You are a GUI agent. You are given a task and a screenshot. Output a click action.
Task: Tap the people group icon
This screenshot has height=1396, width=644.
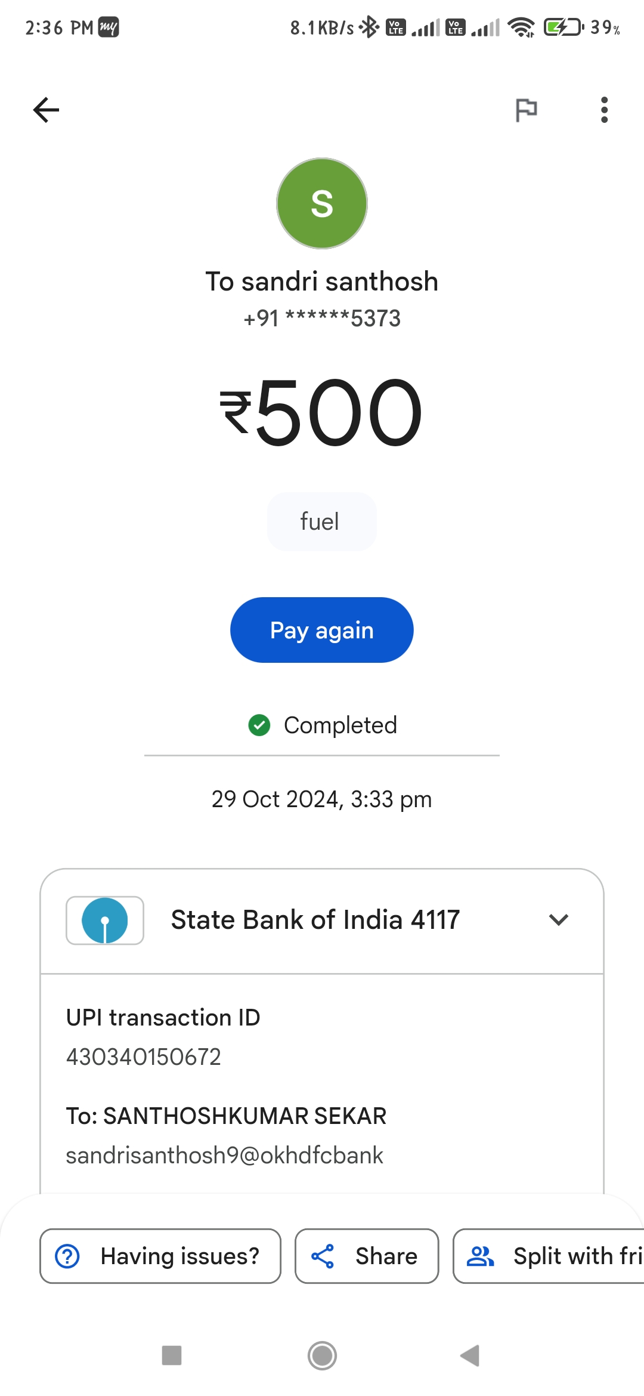click(480, 1256)
